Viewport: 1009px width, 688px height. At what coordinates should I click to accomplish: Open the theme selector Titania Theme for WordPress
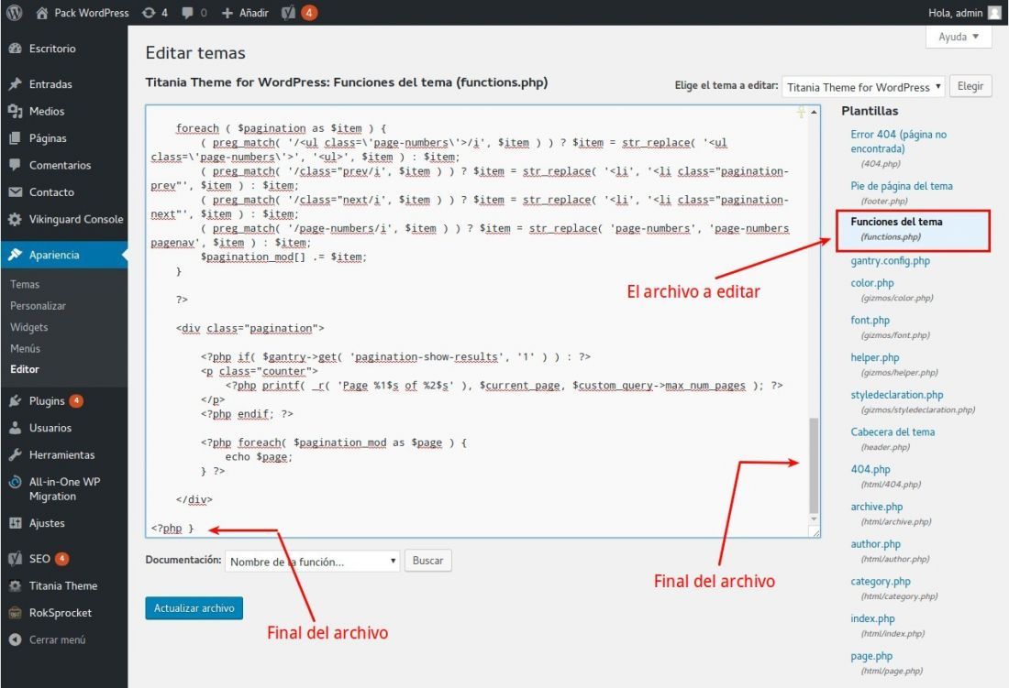[863, 87]
